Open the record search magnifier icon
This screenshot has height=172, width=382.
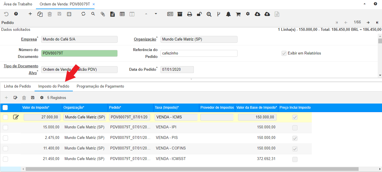pyautogui.click(x=93, y=14)
